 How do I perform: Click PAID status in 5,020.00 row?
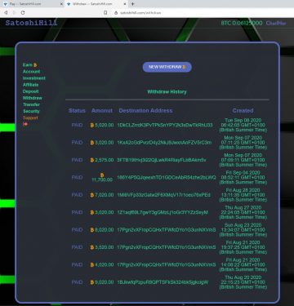[x=77, y=125]
